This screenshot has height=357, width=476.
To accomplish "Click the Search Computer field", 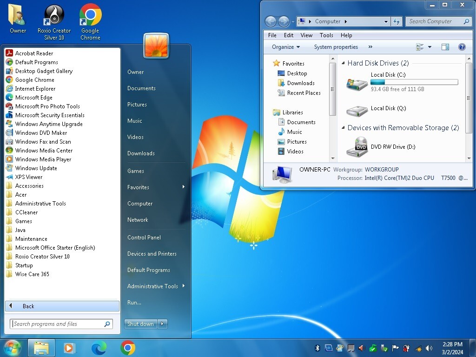I will [x=439, y=21].
